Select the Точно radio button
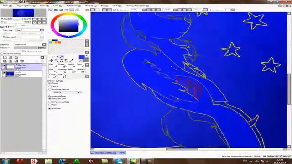The height and width of the screenshot is (164, 292). click(50, 83)
